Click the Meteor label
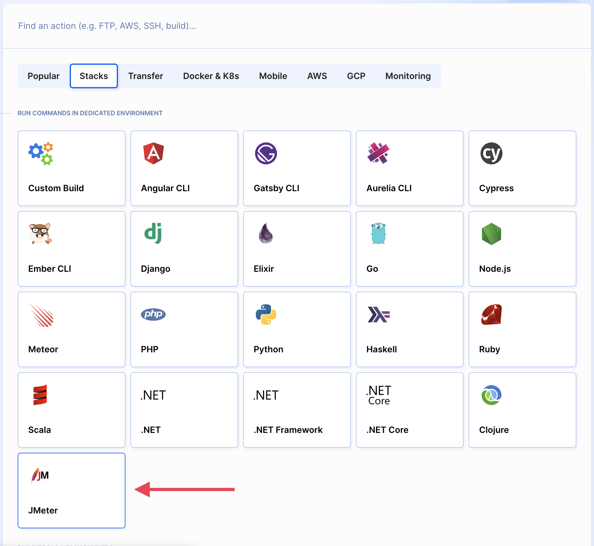Screen dimensions: 594x546 pyautogui.click(x=43, y=349)
